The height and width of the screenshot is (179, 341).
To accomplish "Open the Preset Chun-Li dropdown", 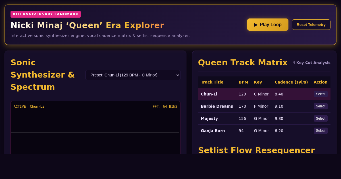I will [x=133, y=75].
